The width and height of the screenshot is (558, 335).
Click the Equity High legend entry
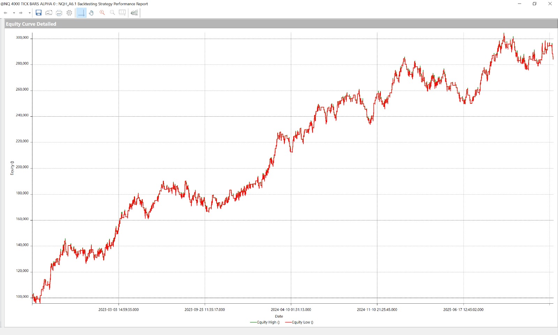(x=265, y=322)
